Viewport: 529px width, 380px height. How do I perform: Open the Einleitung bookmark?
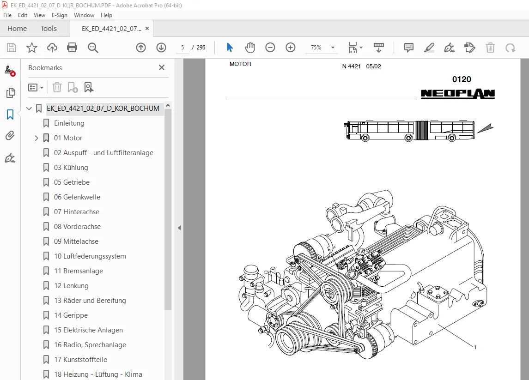69,123
